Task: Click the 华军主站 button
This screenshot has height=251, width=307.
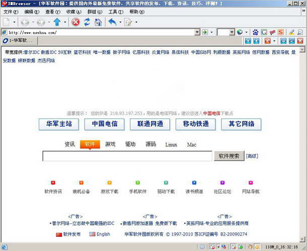Action: point(59,124)
